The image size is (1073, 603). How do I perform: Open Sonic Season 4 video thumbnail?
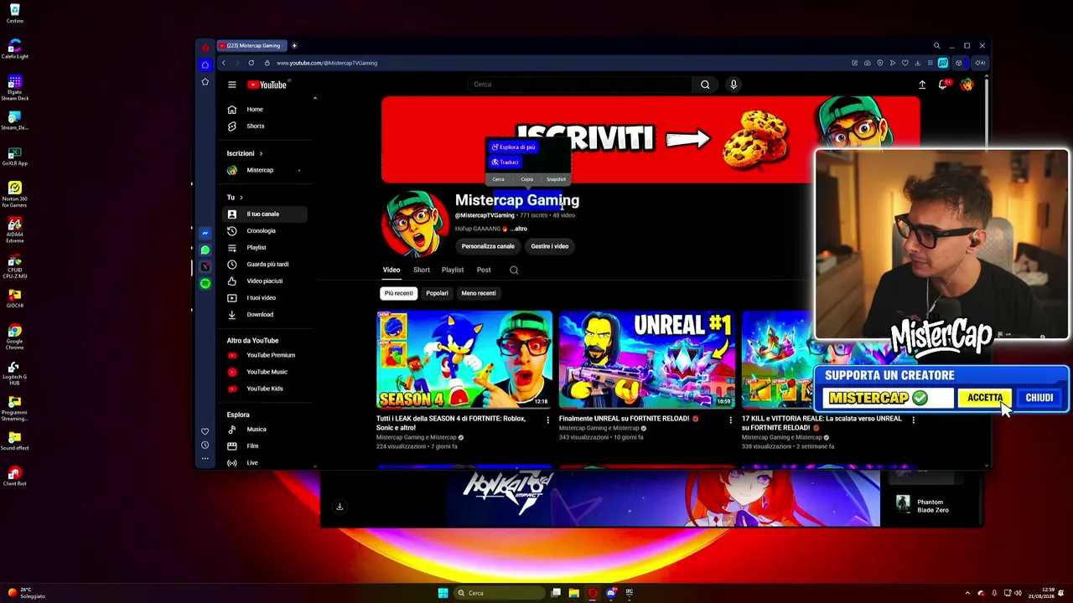click(464, 359)
